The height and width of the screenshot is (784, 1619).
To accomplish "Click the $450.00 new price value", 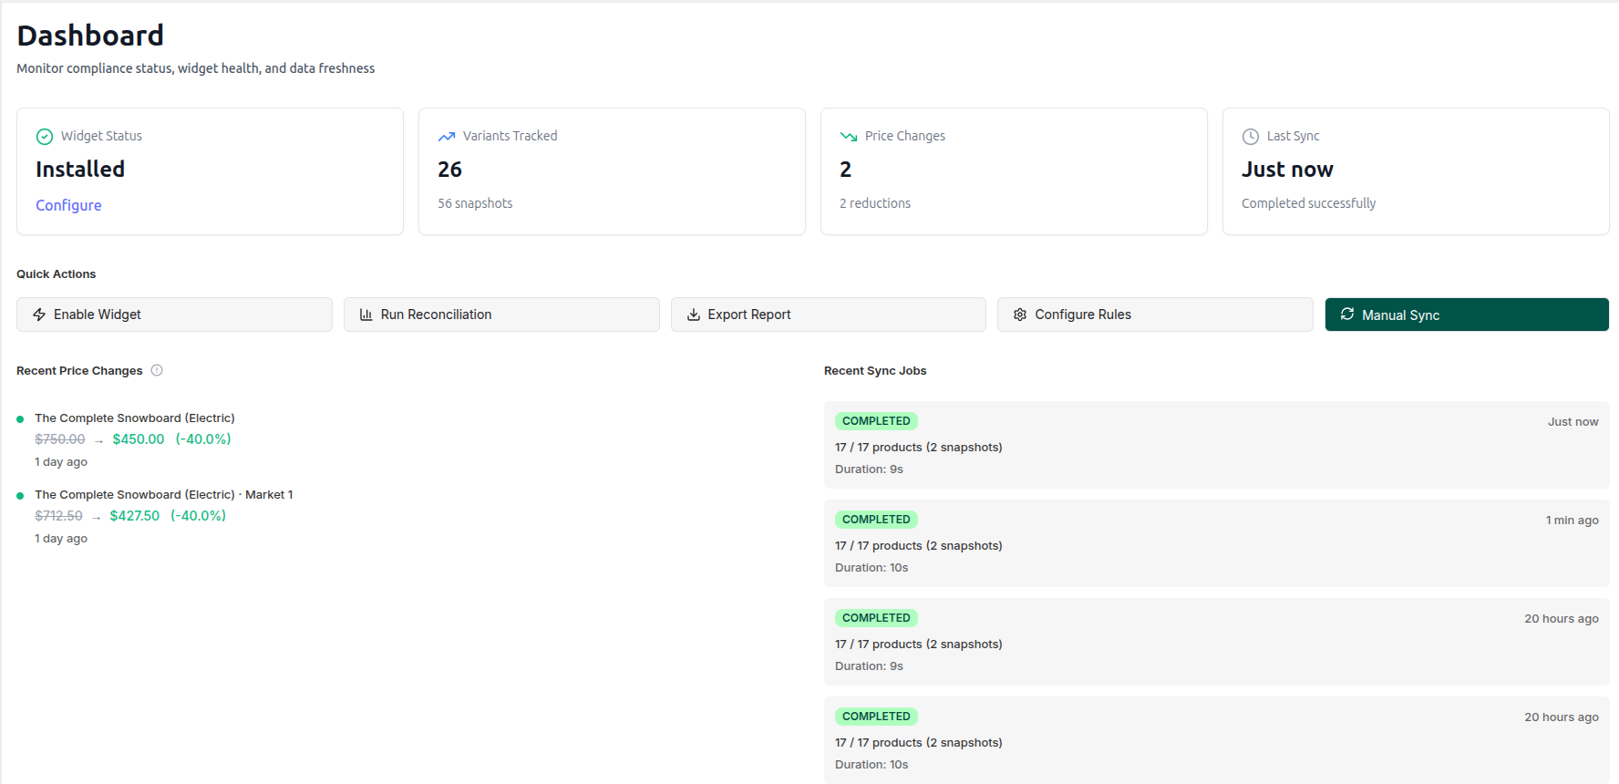I will pyautogui.click(x=139, y=439).
